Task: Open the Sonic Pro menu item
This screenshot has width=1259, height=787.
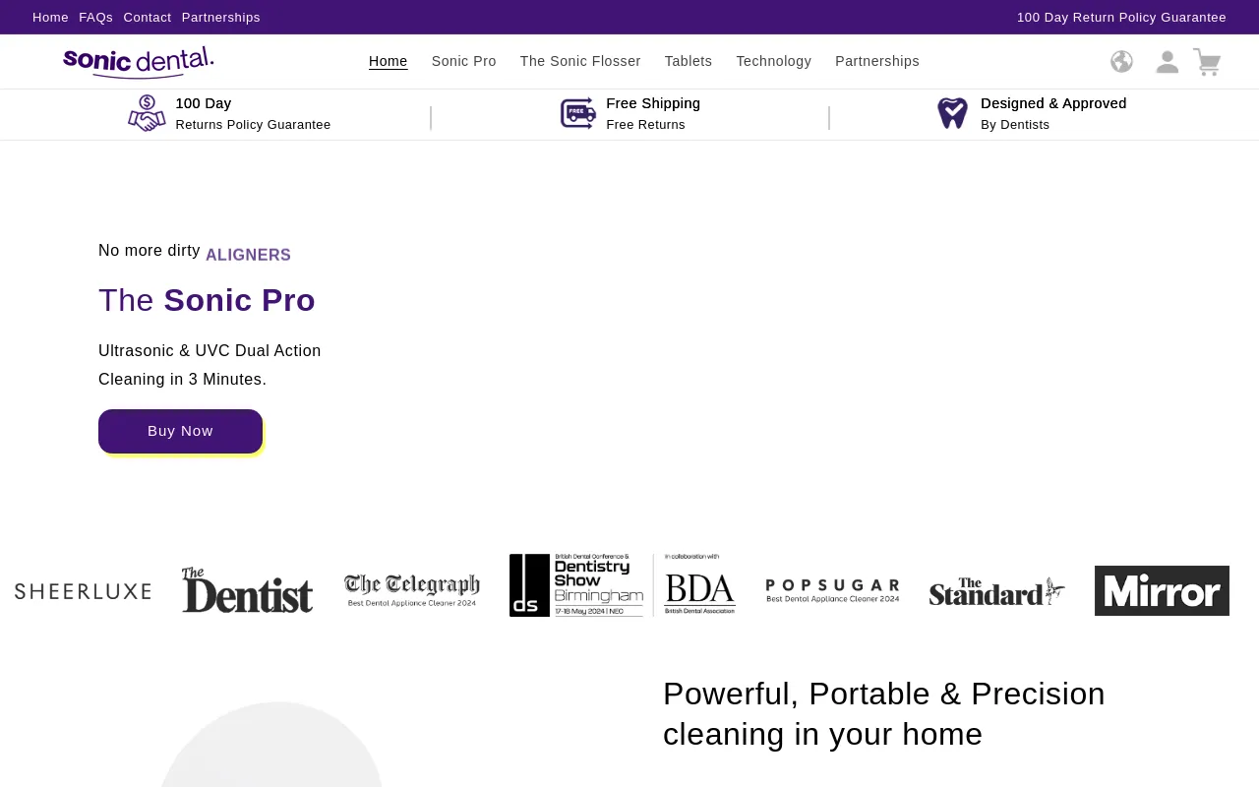Action: (x=463, y=61)
